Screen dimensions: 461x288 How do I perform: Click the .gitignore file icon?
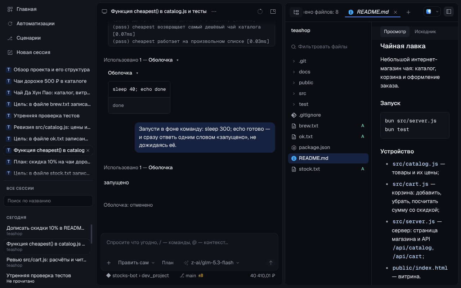point(294,115)
